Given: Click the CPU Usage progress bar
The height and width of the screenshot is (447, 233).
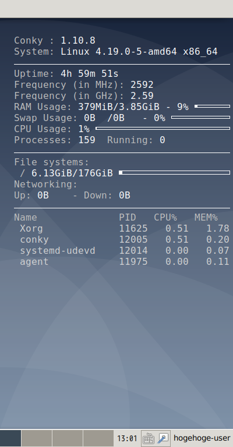Looking at the screenshot, I should [163, 128].
